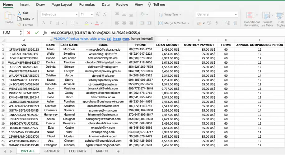
Task: Click the text orientation icon
Action: [142, 14]
